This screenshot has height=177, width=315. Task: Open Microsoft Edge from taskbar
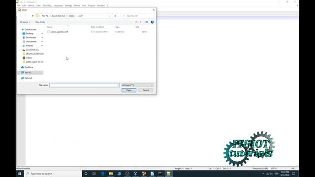tap(102, 174)
